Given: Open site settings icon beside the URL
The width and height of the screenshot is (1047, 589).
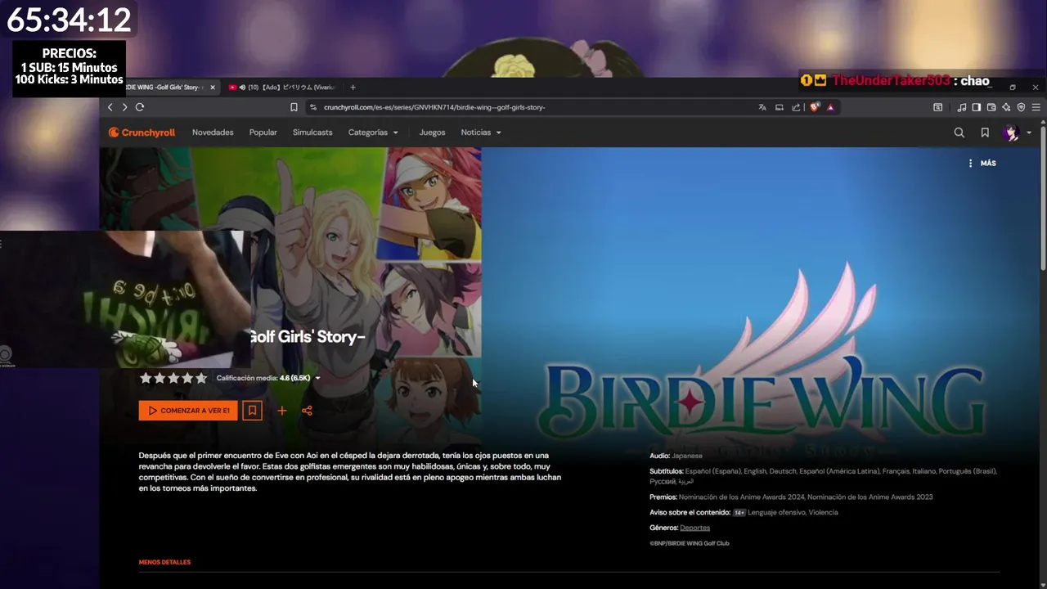Looking at the screenshot, I should (312, 107).
